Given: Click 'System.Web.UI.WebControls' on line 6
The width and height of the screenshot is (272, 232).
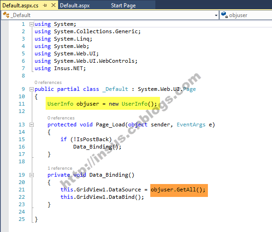Looking at the screenshot, I should pyautogui.click(x=94, y=61).
